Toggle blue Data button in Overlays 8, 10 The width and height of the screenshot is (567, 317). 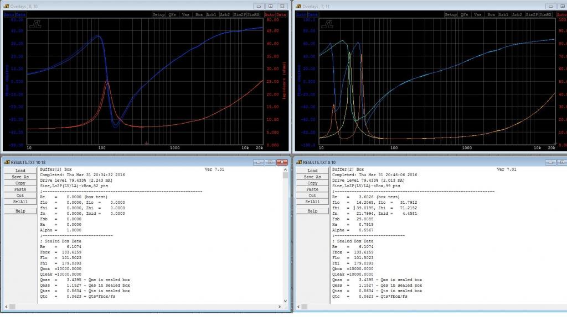(20, 14)
